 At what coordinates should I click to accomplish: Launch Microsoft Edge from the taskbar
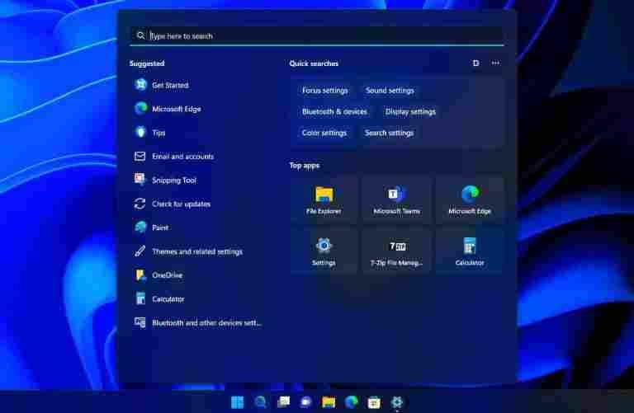click(352, 402)
